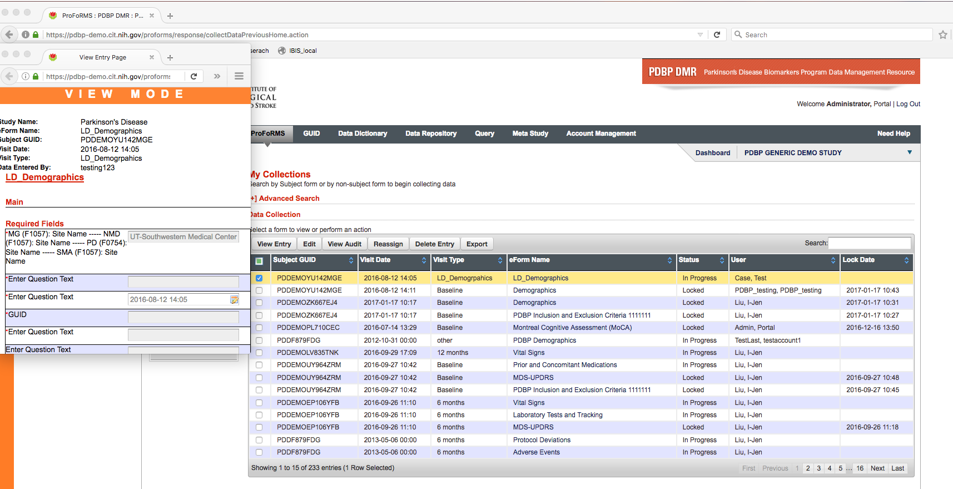Click the Next pagination button

pyautogui.click(x=877, y=468)
